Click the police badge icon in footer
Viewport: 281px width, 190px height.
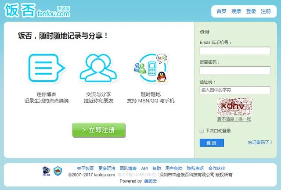tap(46, 171)
